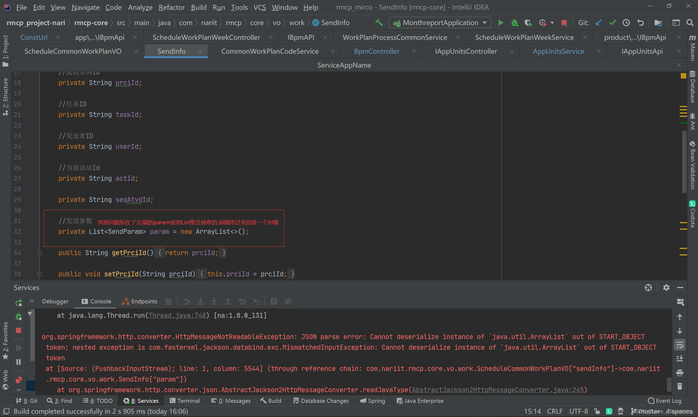Open Search Everywhere with the magnifier icon
The width and height of the screenshot is (698, 417).
pyautogui.click(x=690, y=23)
